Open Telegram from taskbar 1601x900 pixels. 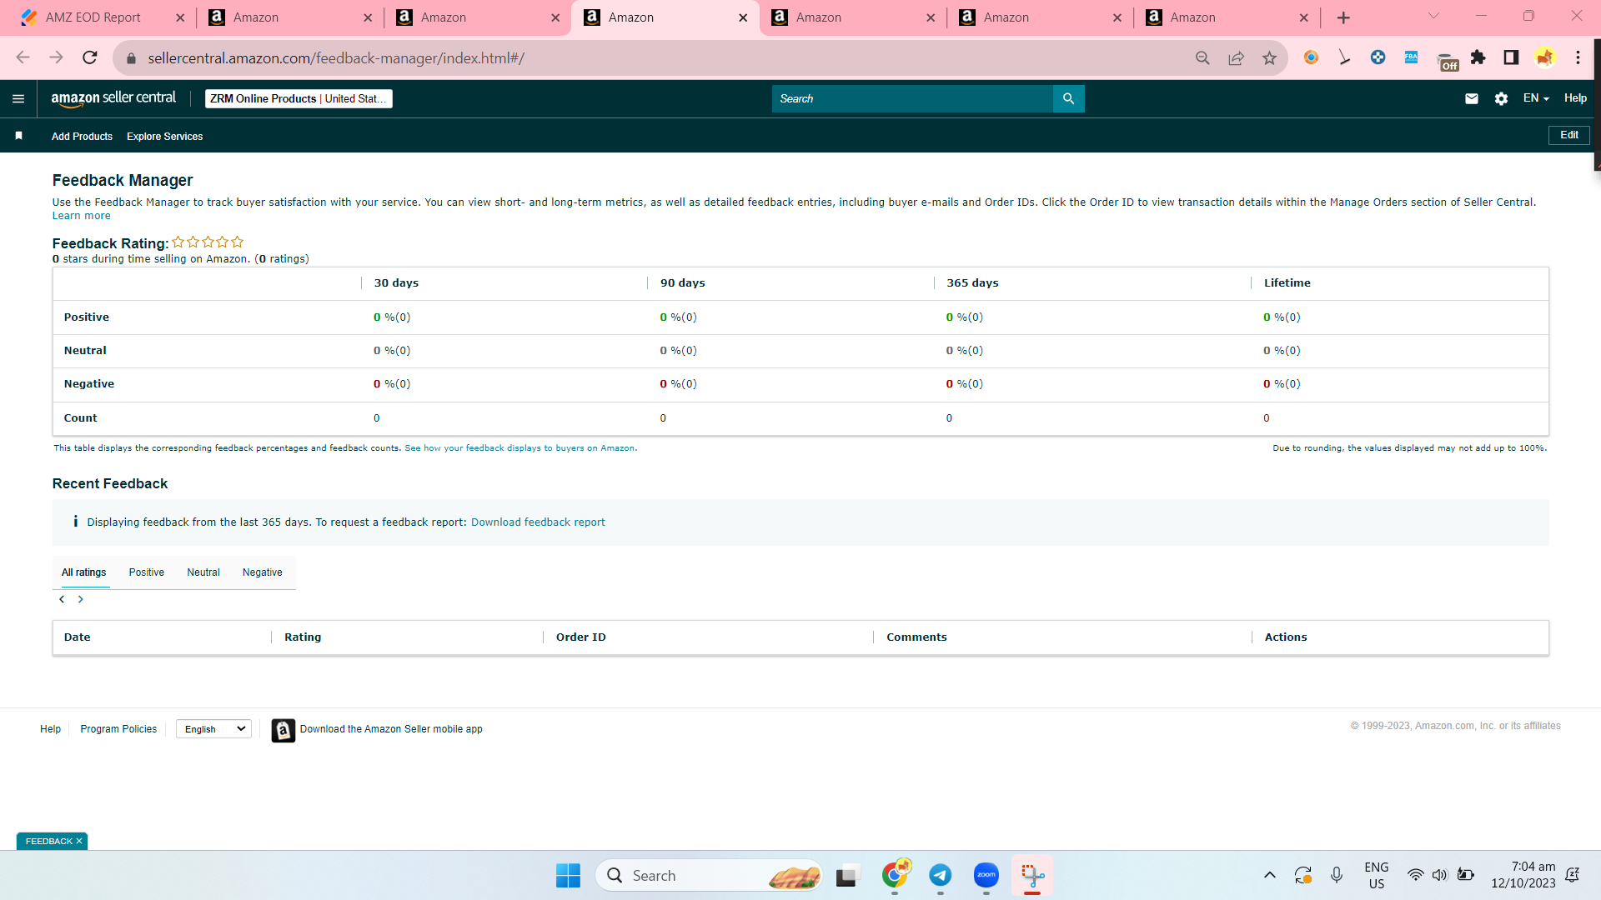click(941, 875)
